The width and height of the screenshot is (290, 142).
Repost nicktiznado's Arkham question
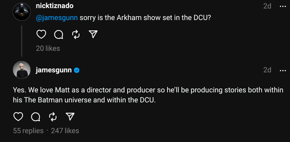coord(76,35)
